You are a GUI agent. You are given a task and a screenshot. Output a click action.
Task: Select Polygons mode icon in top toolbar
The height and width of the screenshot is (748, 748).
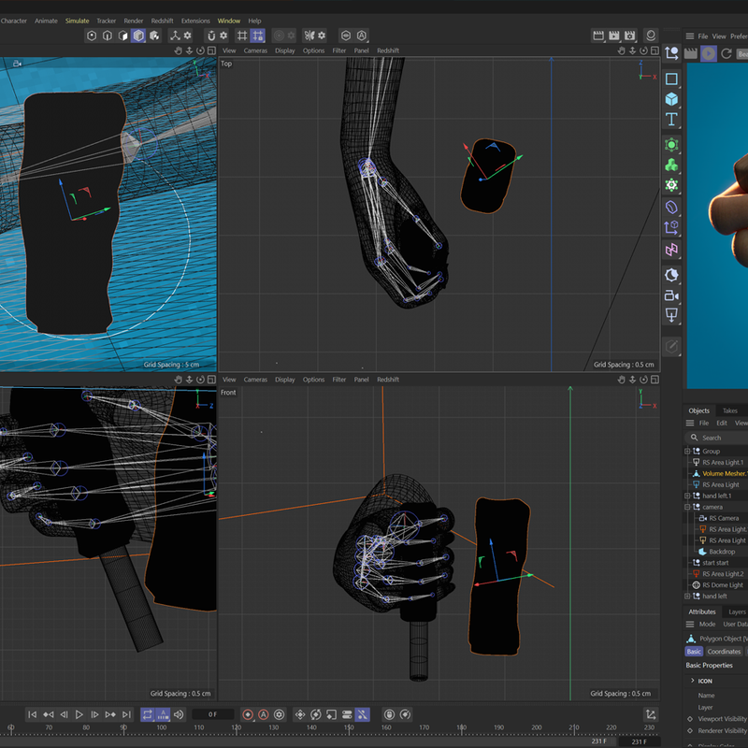123,36
